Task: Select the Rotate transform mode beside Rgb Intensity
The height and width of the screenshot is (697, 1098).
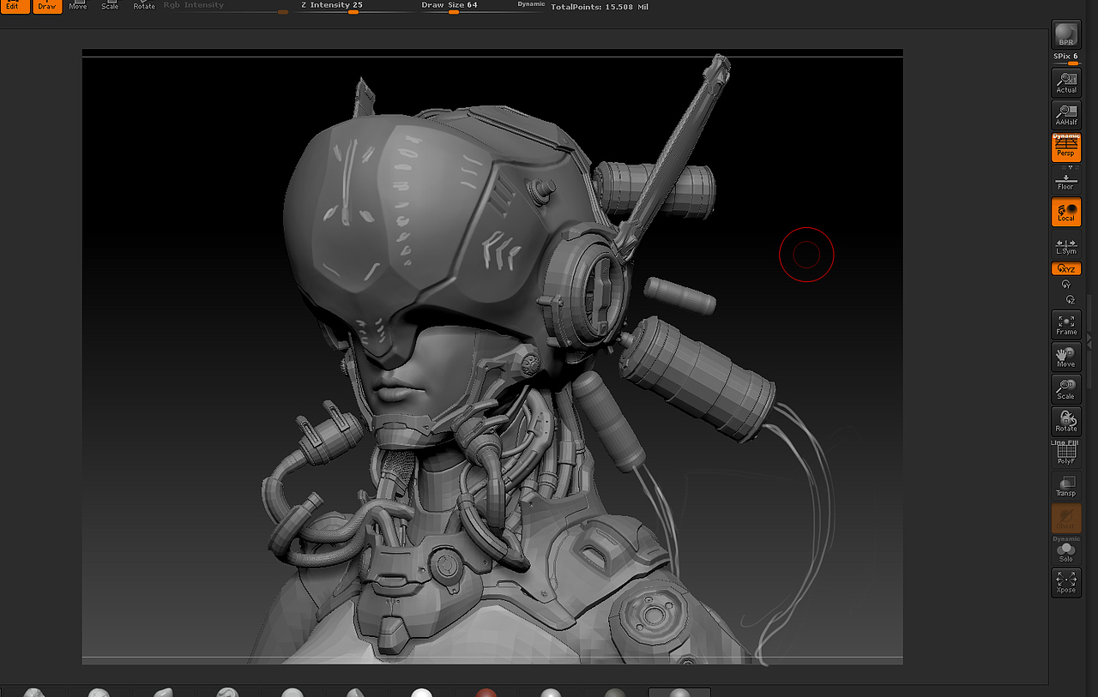Action: [144, 5]
